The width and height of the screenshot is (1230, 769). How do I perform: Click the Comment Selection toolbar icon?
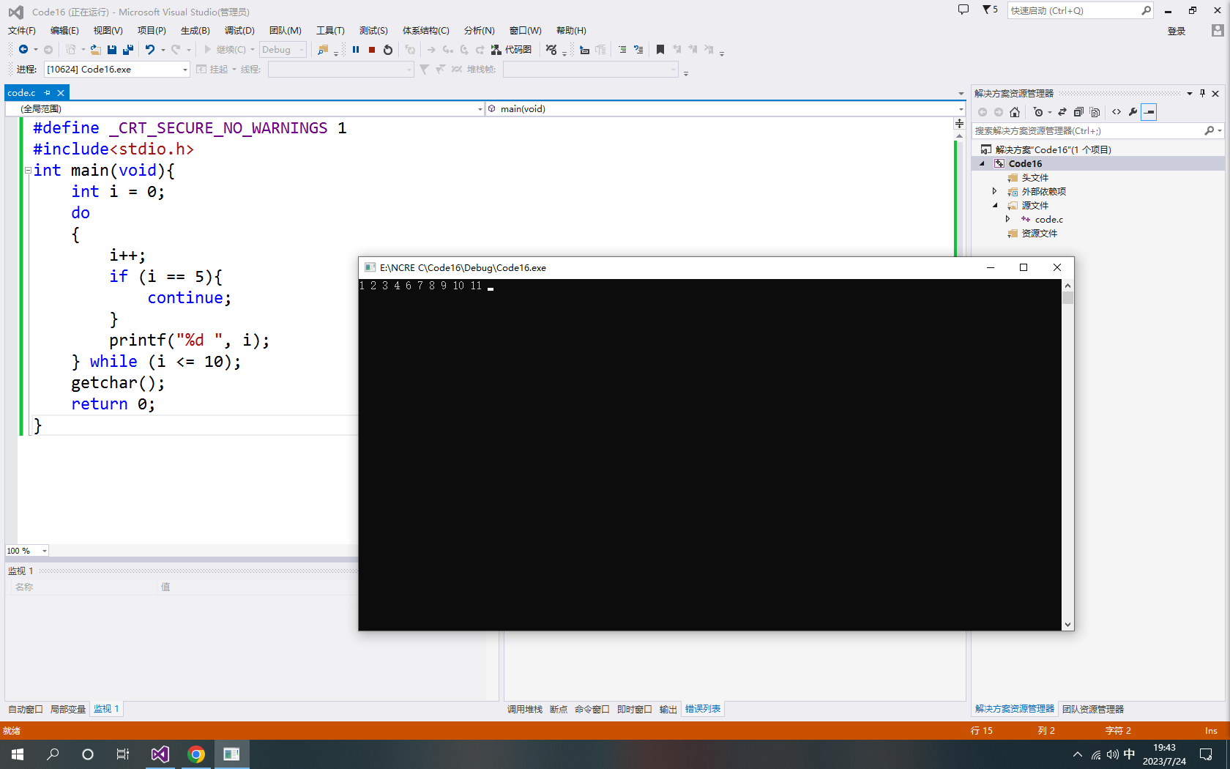click(622, 50)
